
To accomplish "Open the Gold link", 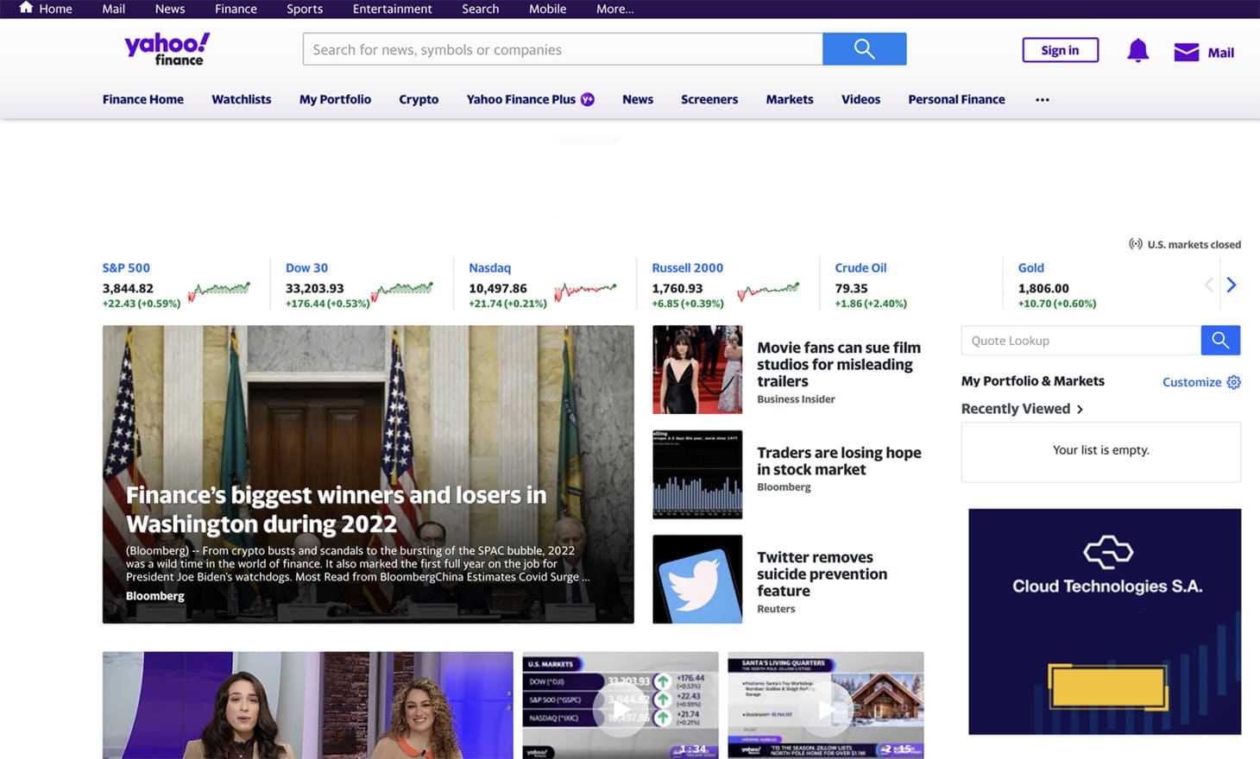I will [x=1030, y=267].
